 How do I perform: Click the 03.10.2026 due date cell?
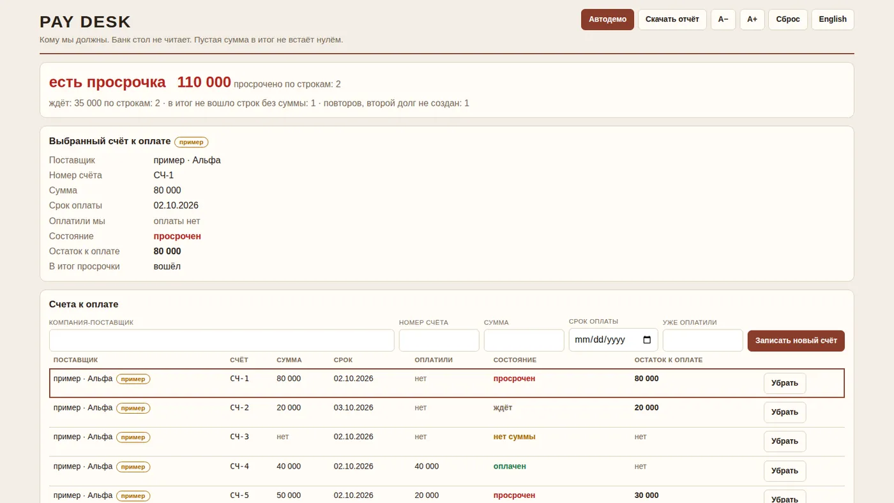pos(353,408)
